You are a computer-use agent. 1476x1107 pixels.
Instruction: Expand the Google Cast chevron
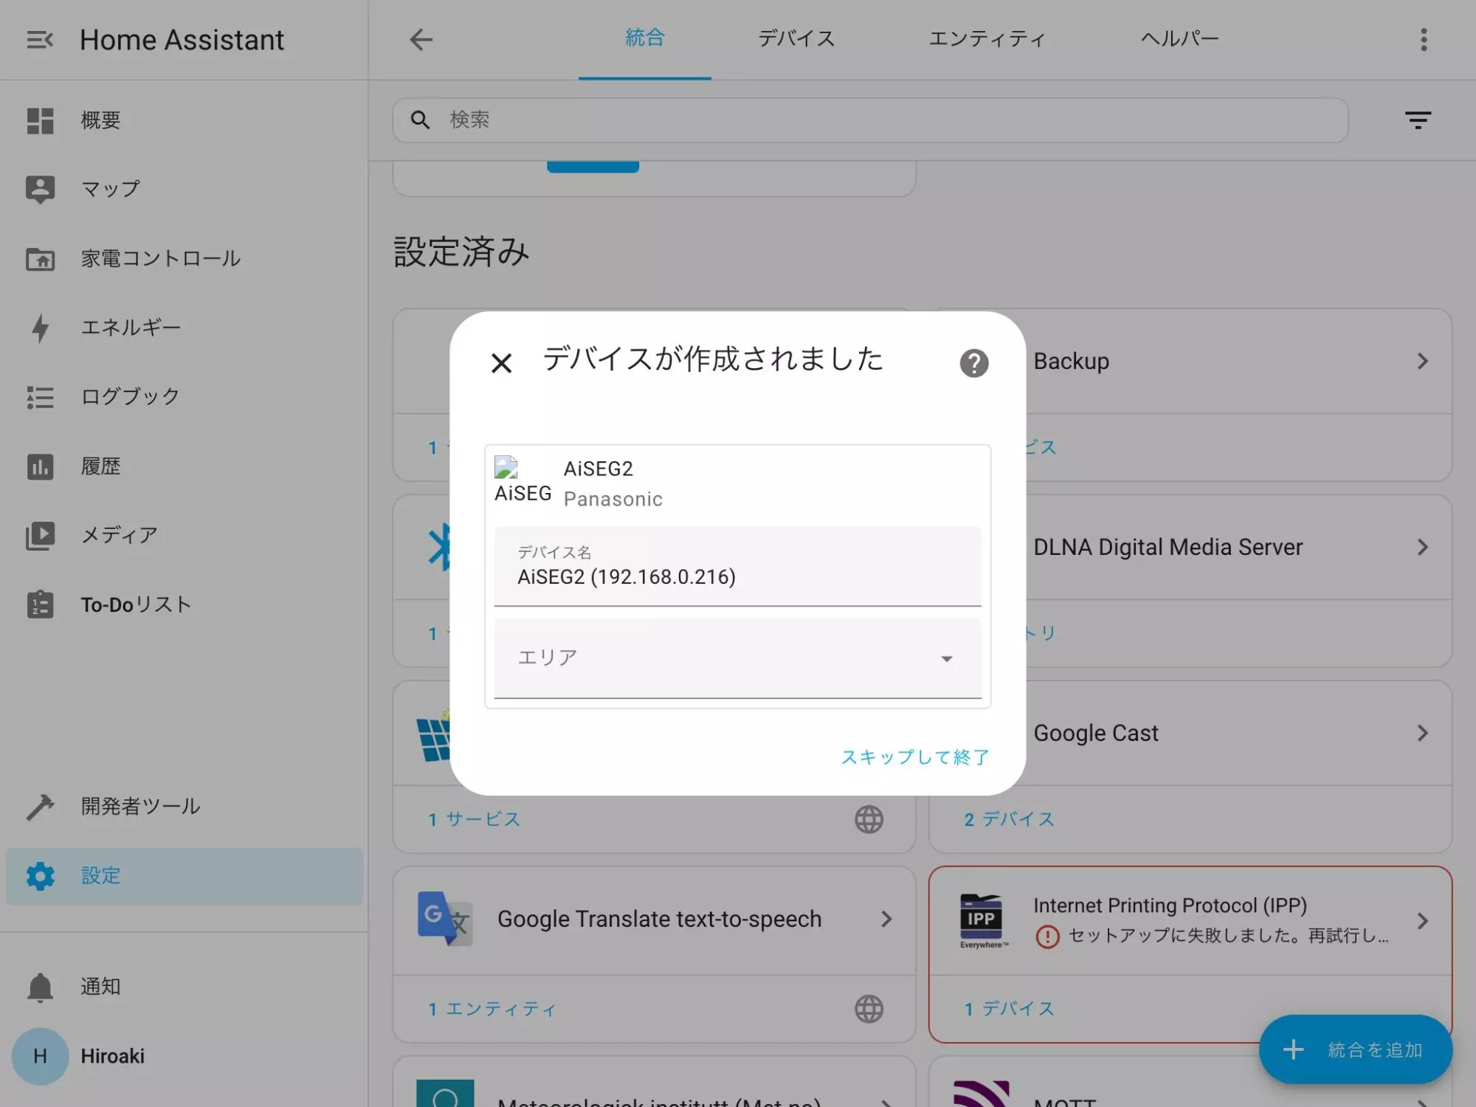(x=1423, y=734)
